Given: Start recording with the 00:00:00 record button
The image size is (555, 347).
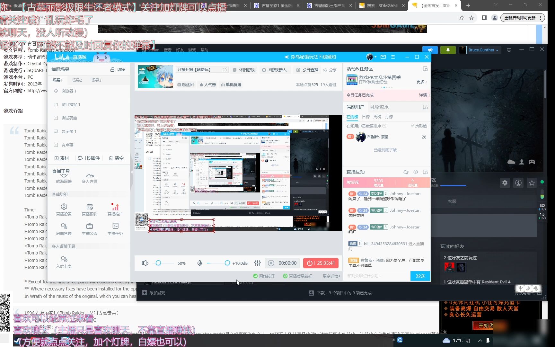Looking at the screenshot, I should [x=282, y=263].
